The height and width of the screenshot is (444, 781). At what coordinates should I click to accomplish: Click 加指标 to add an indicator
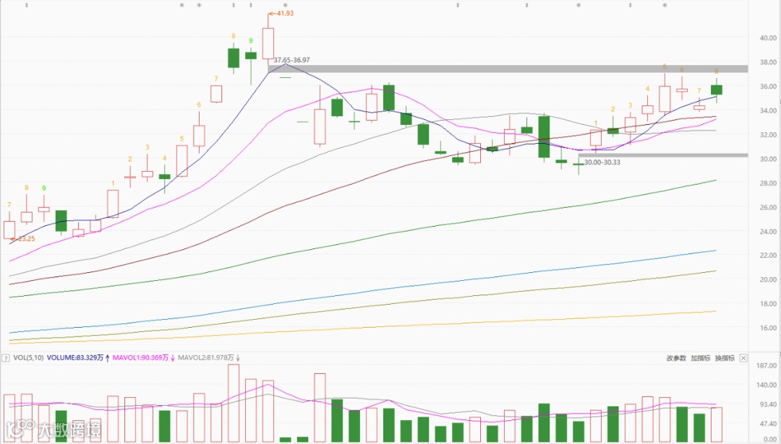pos(700,358)
